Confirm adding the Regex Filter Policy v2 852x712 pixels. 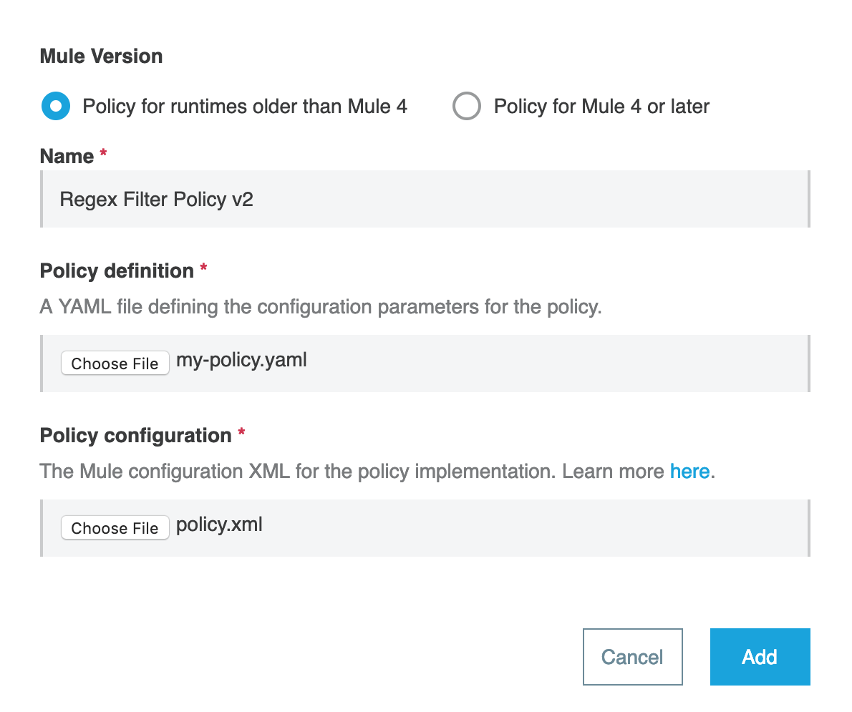[x=760, y=656]
